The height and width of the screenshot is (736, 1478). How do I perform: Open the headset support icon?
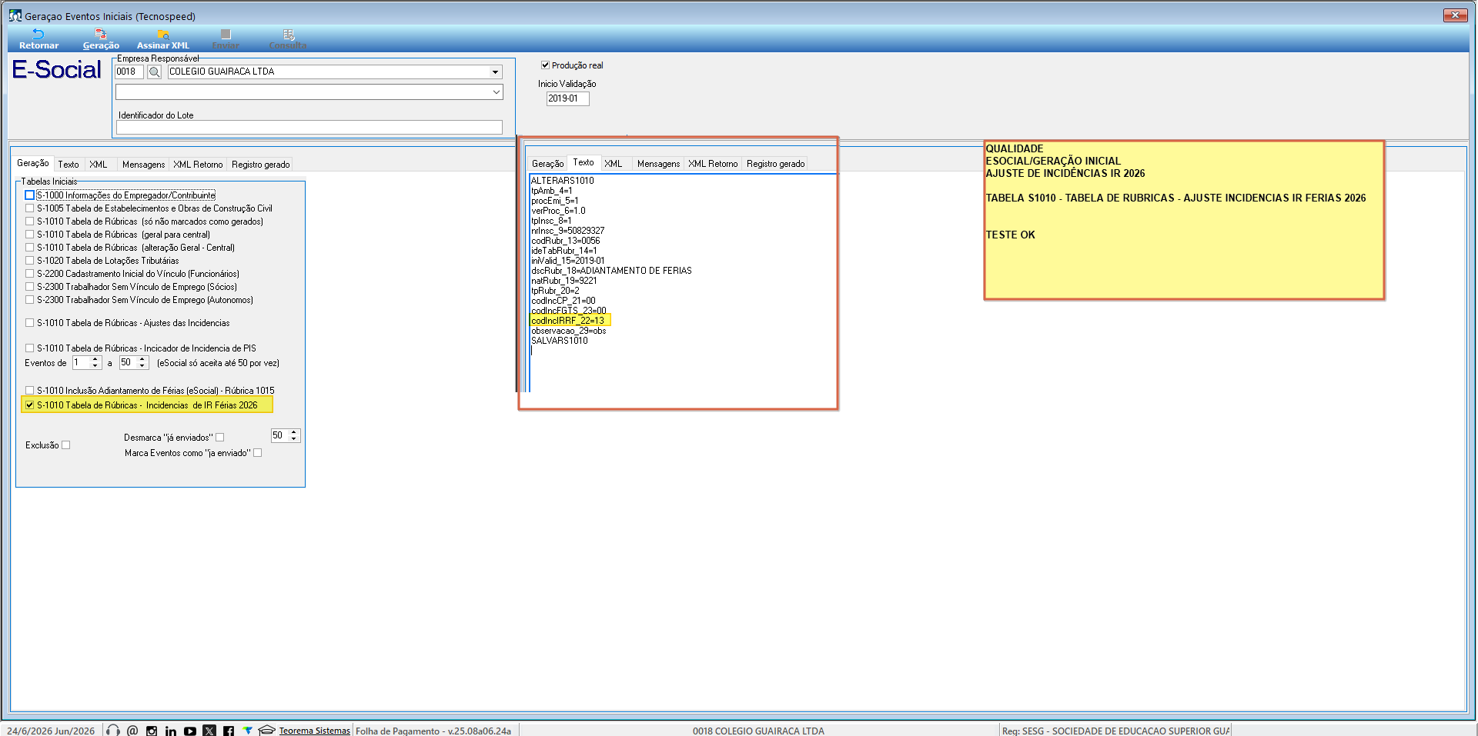(113, 730)
